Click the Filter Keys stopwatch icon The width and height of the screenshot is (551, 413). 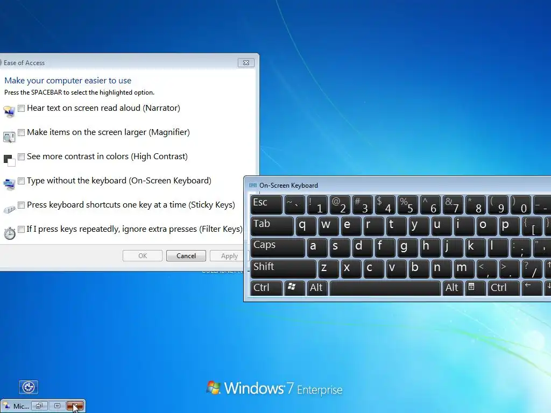[10, 233]
